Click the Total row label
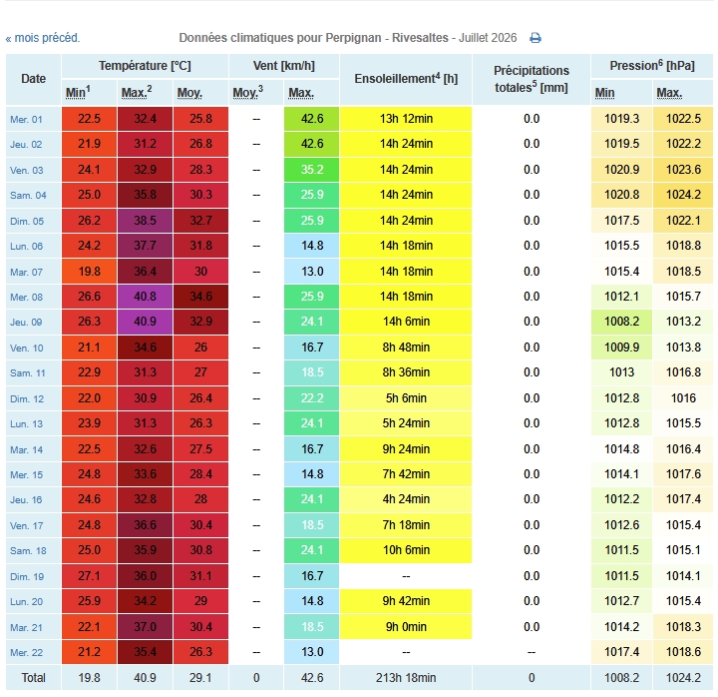The image size is (718, 697). coord(34,678)
